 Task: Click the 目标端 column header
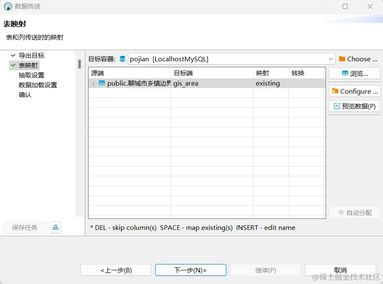click(x=212, y=73)
